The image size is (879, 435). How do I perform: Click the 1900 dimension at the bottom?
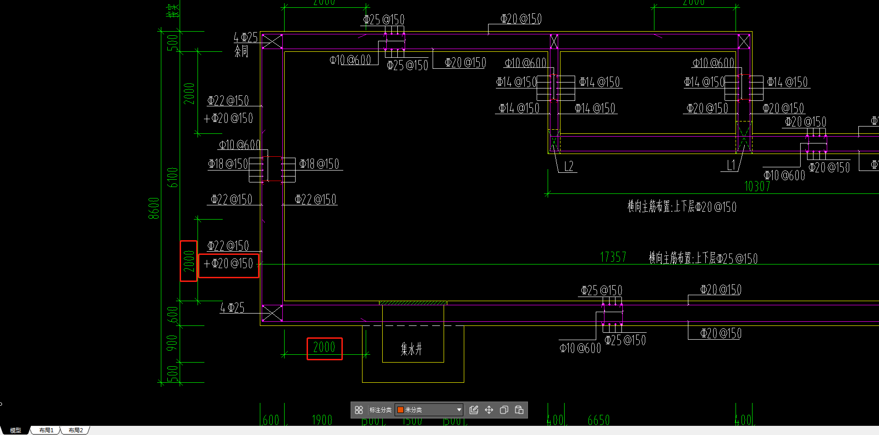click(x=322, y=420)
